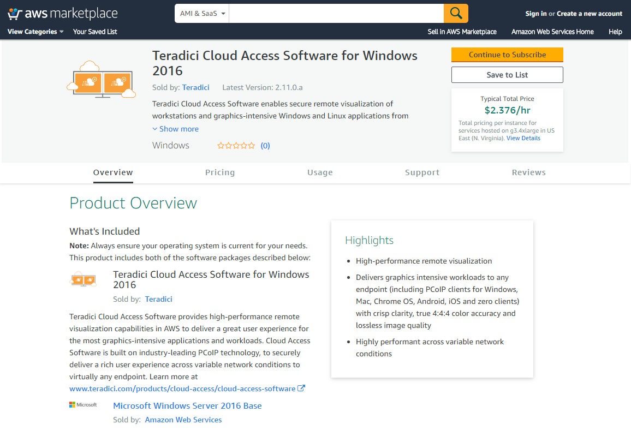The image size is (631, 430).
Task: Click View Details under typical total price
Action: (x=523, y=138)
